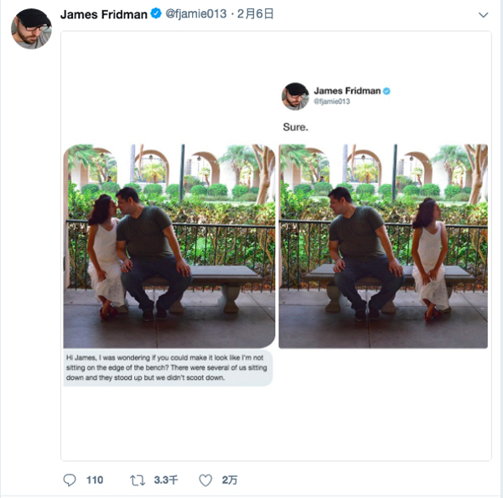The height and width of the screenshot is (498, 503).
Task: Like the tweet with the heart icon
Action: pyautogui.click(x=205, y=480)
